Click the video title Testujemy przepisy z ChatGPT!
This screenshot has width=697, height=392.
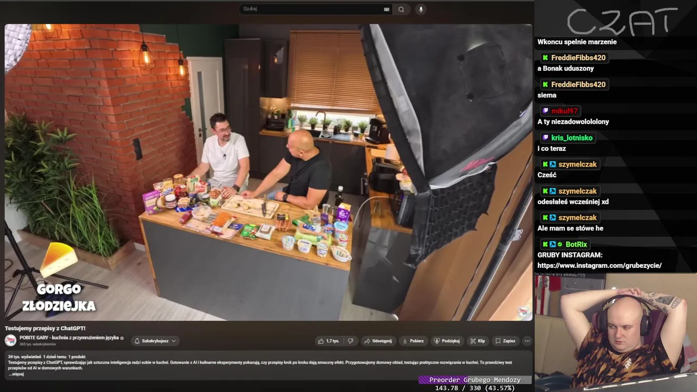tap(45, 328)
